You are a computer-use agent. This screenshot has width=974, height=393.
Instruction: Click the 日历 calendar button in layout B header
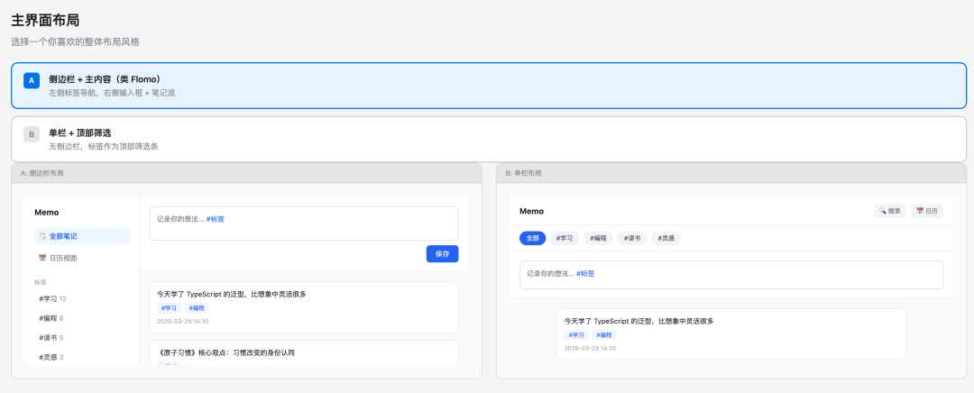(926, 211)
